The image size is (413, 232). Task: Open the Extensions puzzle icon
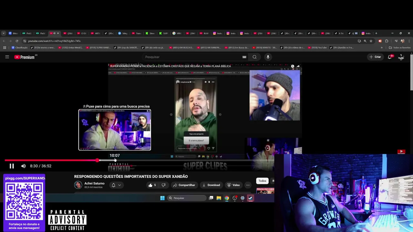point(387,41)
